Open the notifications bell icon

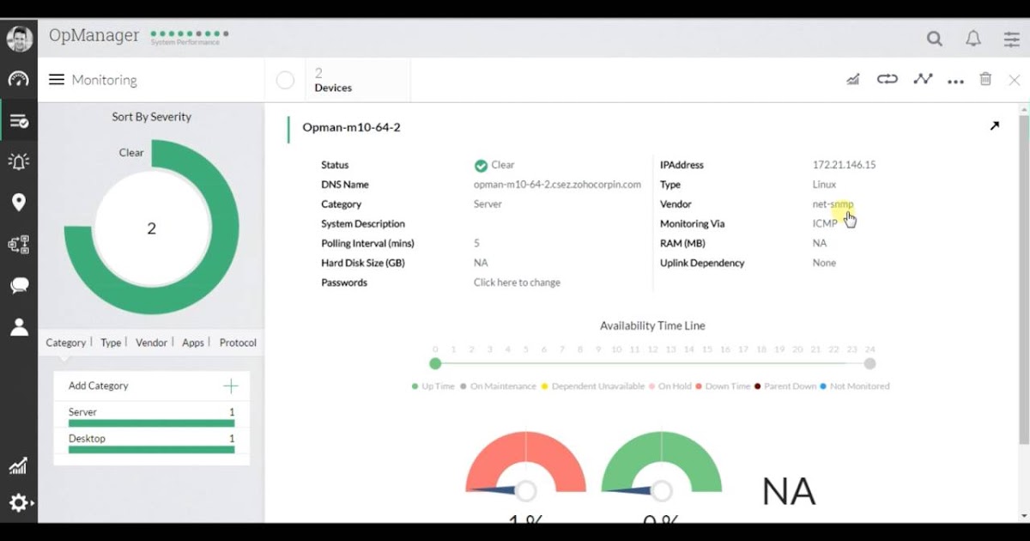coord(973,39)
